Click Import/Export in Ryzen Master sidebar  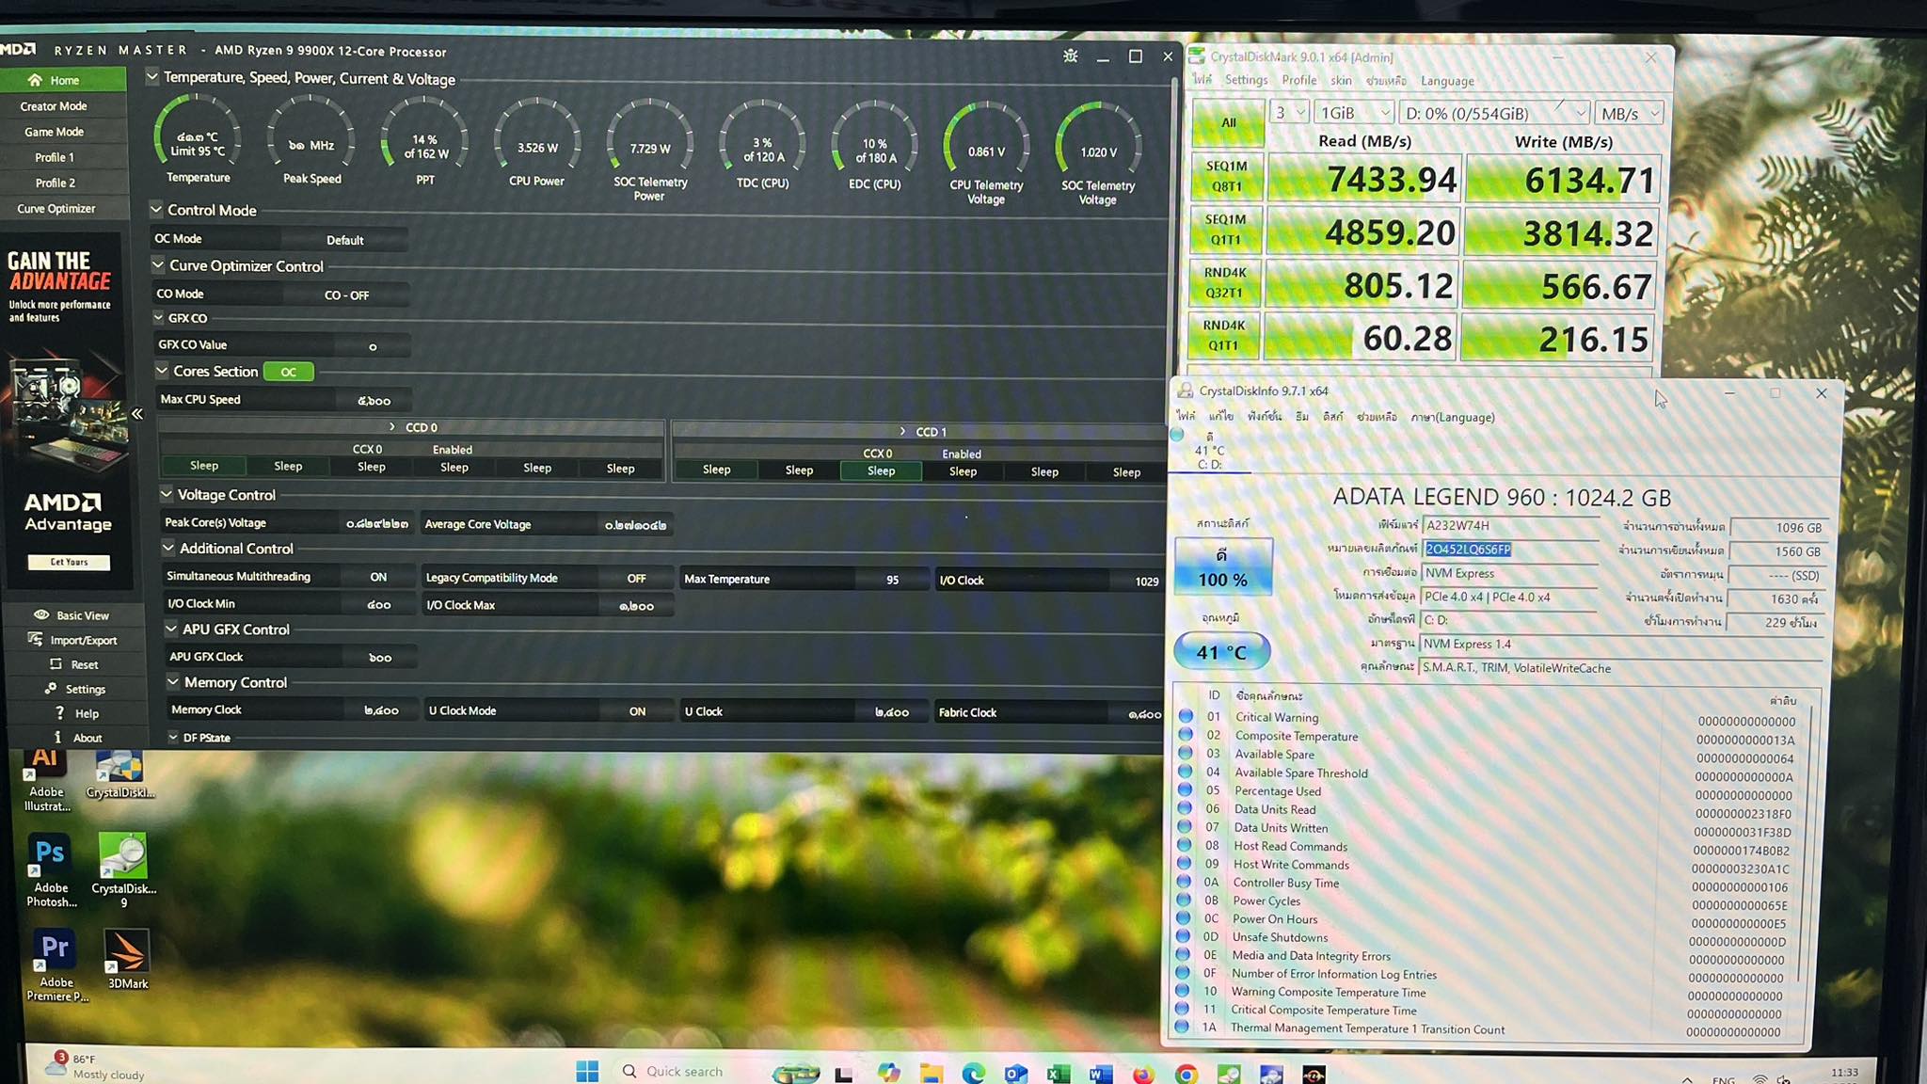click(x=73, y=640)
